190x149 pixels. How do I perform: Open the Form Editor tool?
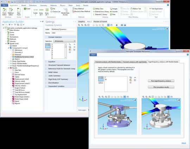click(5, 12)
